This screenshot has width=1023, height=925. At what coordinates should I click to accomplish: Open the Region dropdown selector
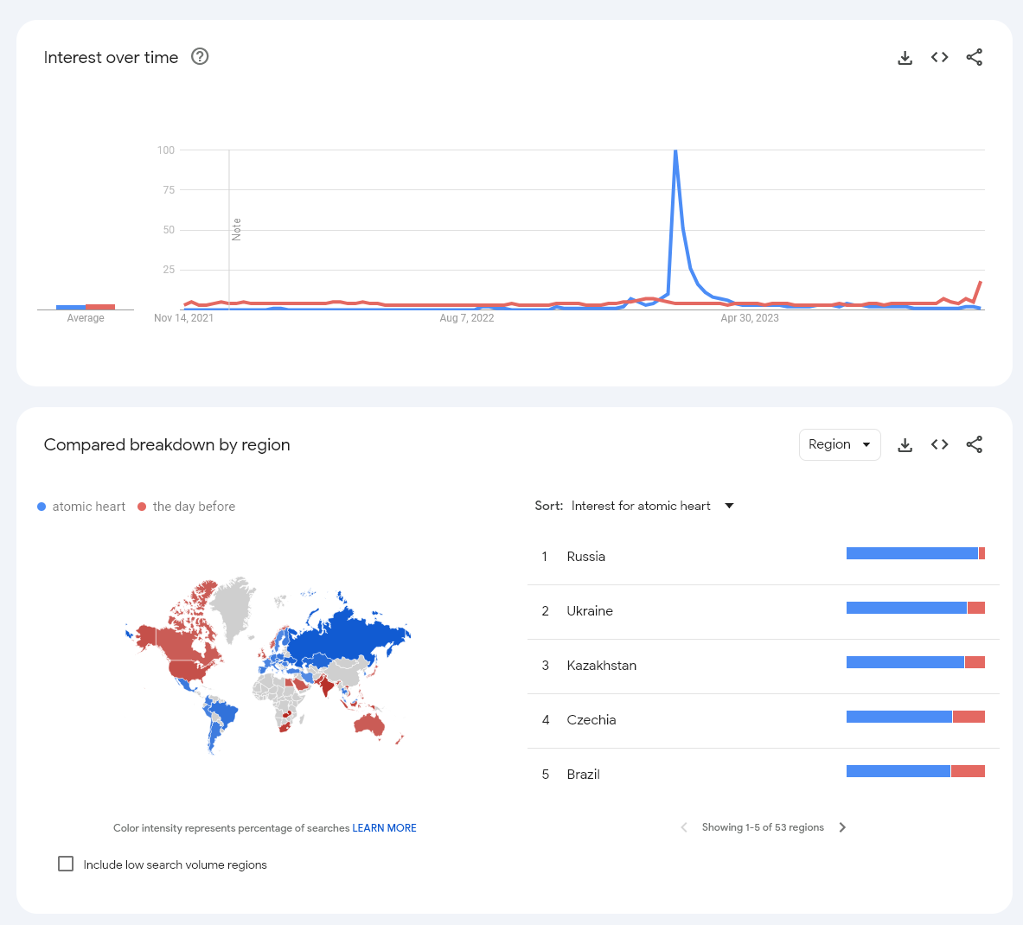point(839,444)
